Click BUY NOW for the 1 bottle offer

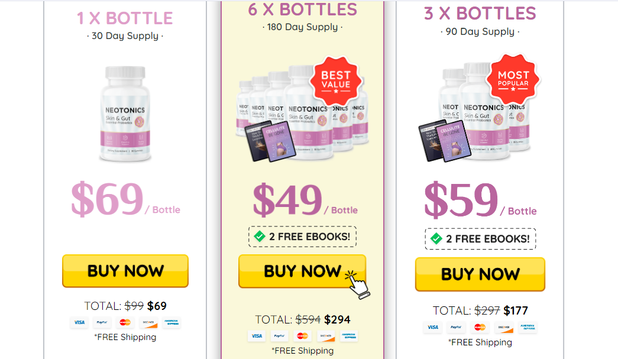[x=125, y=271]
